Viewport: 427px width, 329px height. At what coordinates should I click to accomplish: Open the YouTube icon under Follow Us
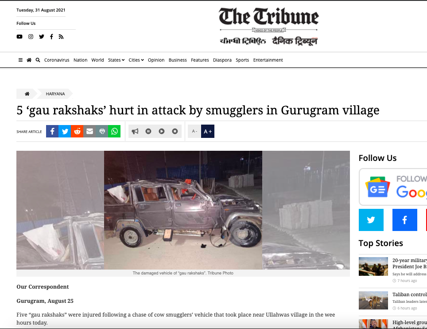[x=19, y=36]
